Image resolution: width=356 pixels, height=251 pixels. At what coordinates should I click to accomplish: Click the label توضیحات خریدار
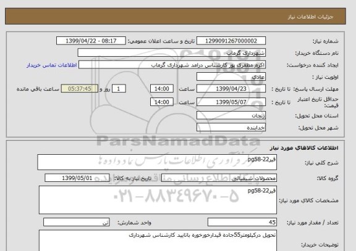(320, 245)
